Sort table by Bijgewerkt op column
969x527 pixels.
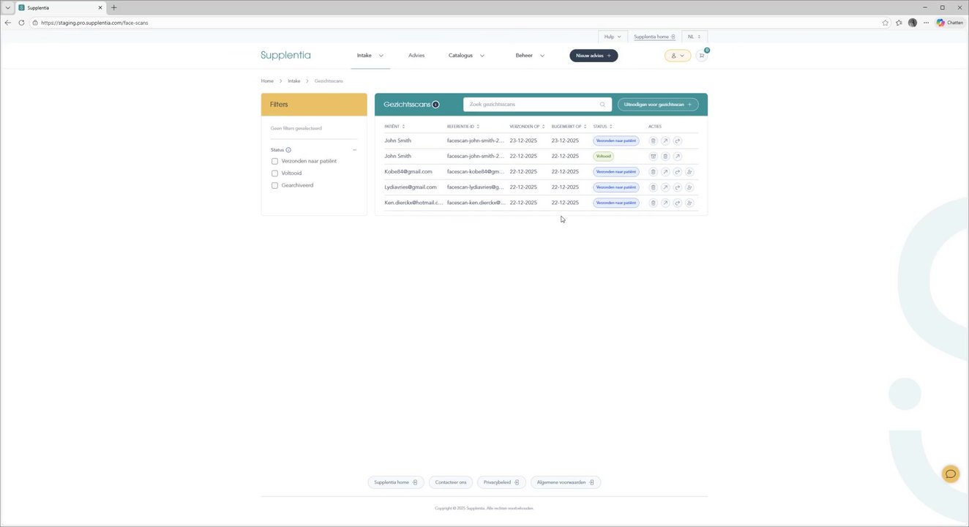(x=569, y=127)
